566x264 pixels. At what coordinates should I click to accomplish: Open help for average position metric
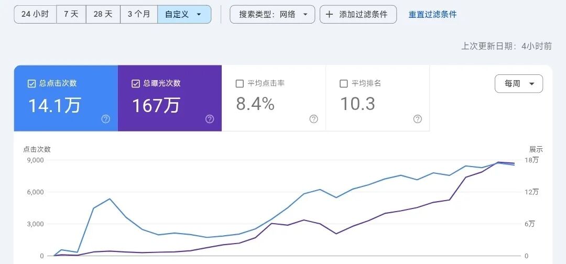point(417,119)
